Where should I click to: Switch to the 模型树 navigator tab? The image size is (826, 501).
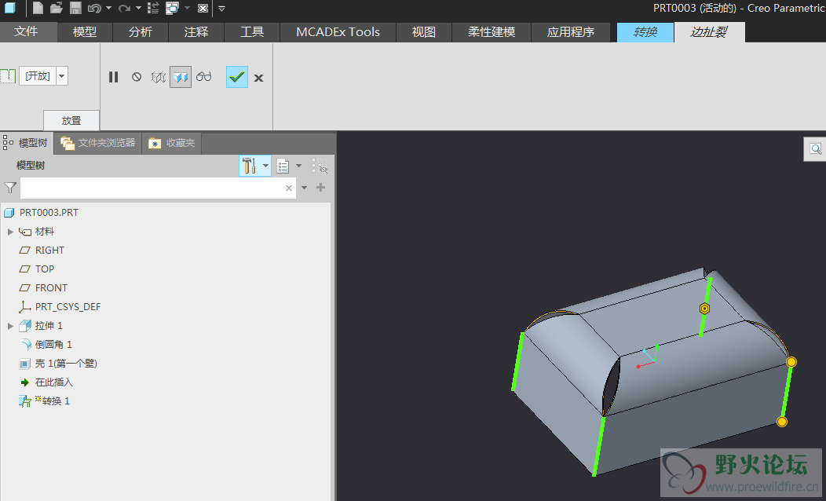27,143
